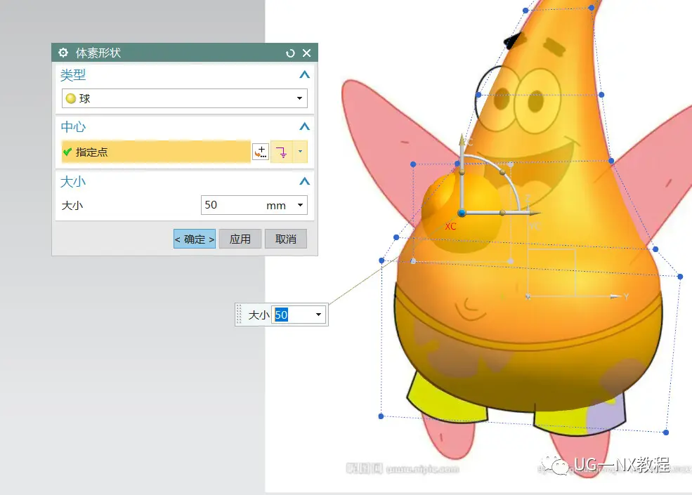Viewport: 692px width, 495px height.
Task: Collapse the 类型 section
Action: tap(304, 74)
